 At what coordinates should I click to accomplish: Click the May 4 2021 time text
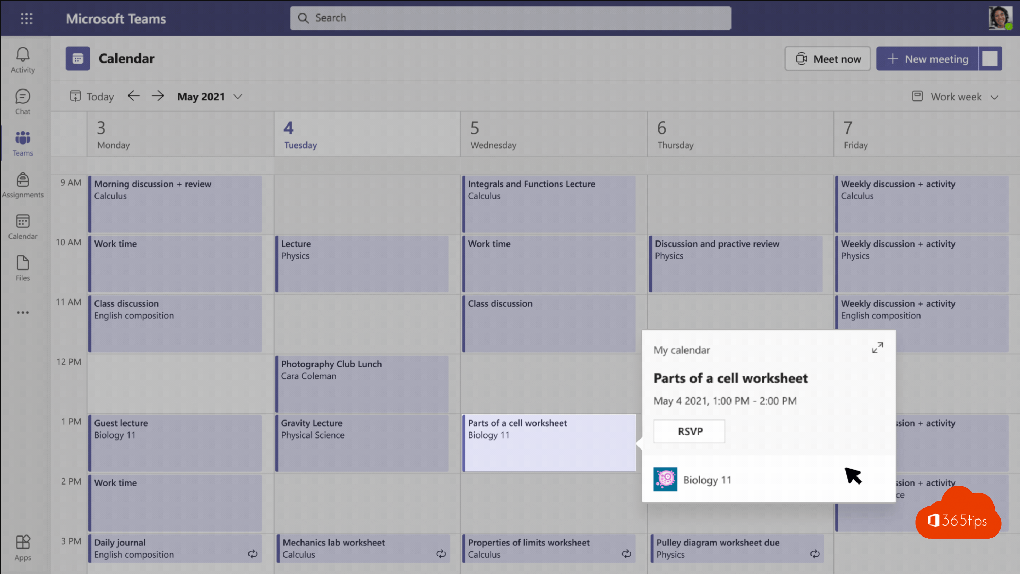coord(725,401)
